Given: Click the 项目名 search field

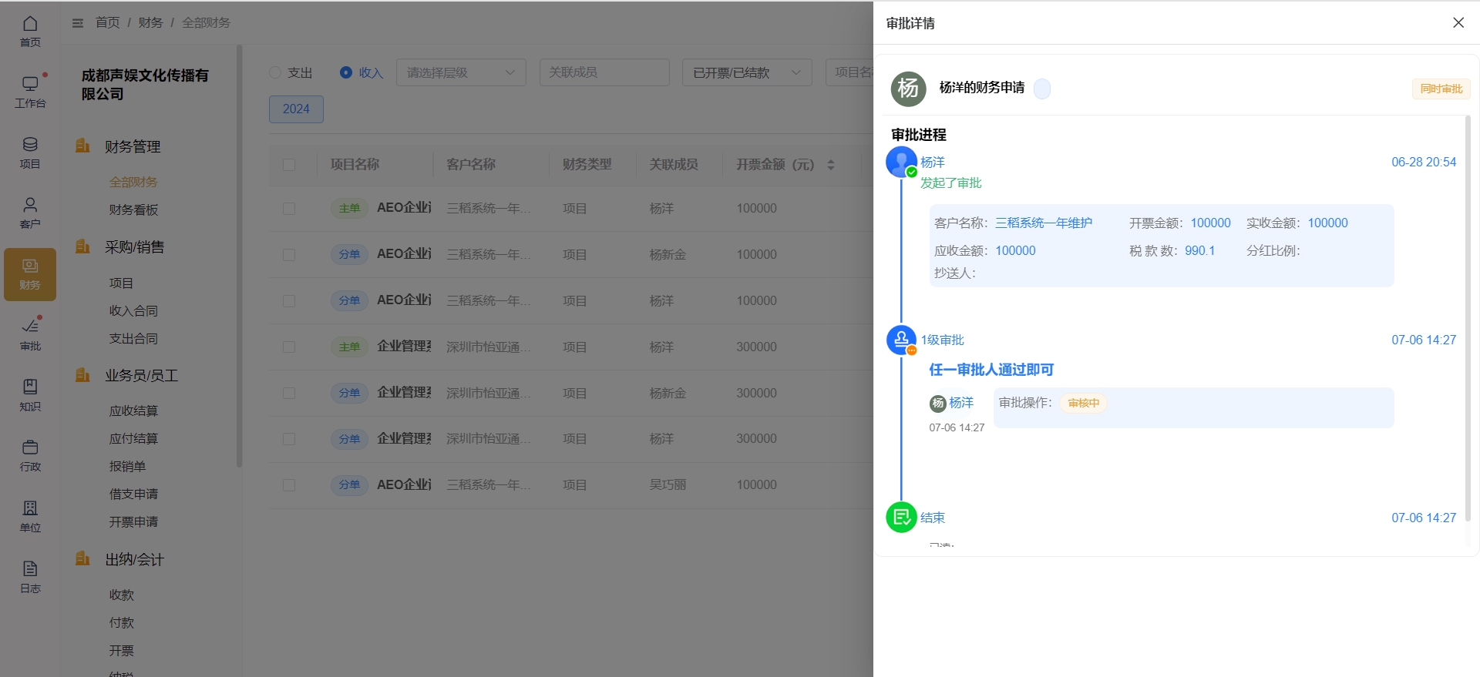Looking at the screenshot, I should tap(849, 72).
